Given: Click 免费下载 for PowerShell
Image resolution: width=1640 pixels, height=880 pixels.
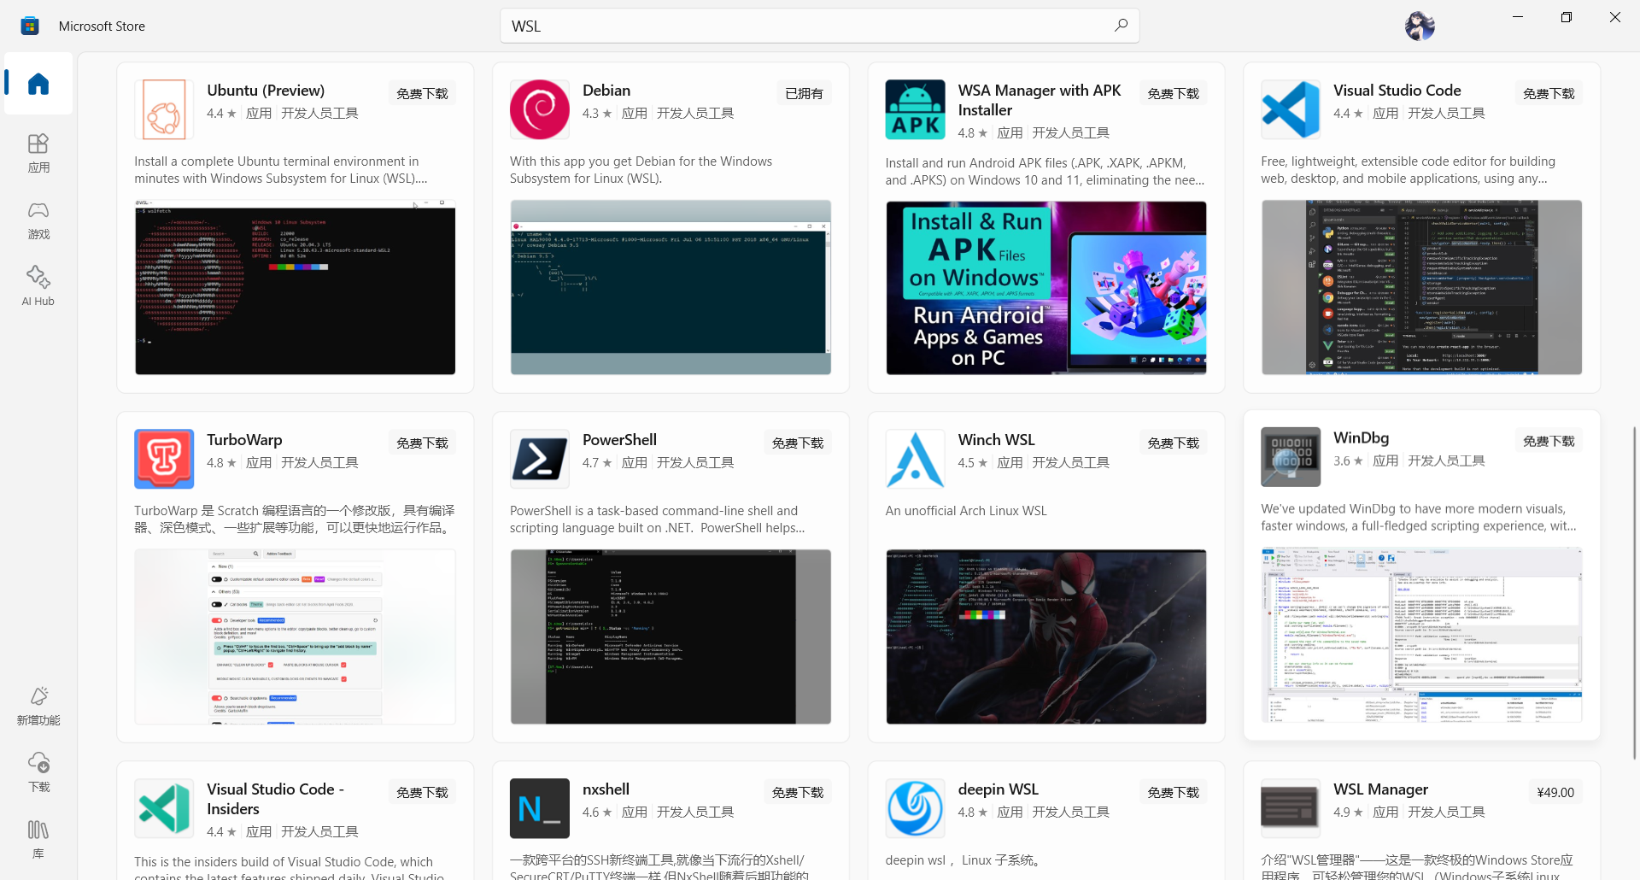Looking at the screenshot, I should [x=798, y=443].
